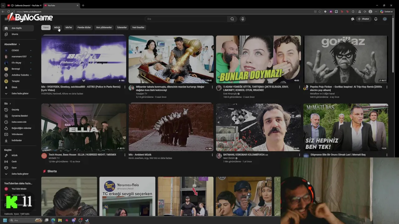
Task: Open Mert Öztürk channel name
Action: pos(229,158)
